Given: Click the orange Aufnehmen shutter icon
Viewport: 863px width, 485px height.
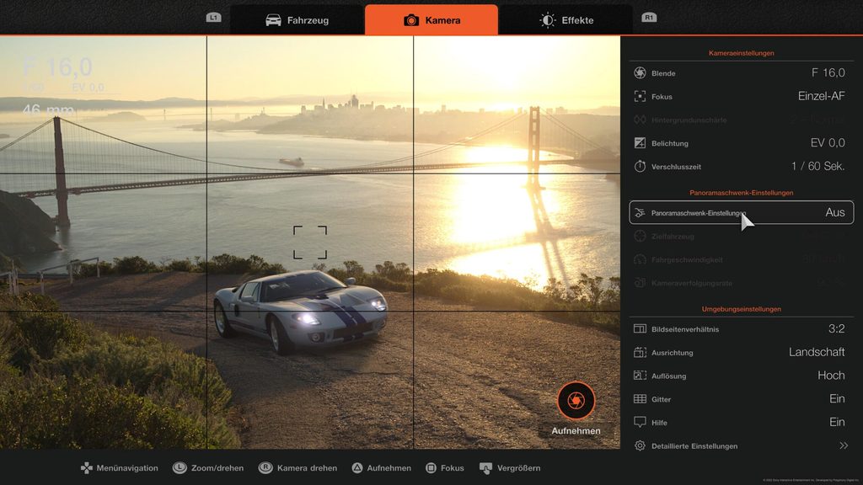Looking at the screenshot, I should [576, 400].
